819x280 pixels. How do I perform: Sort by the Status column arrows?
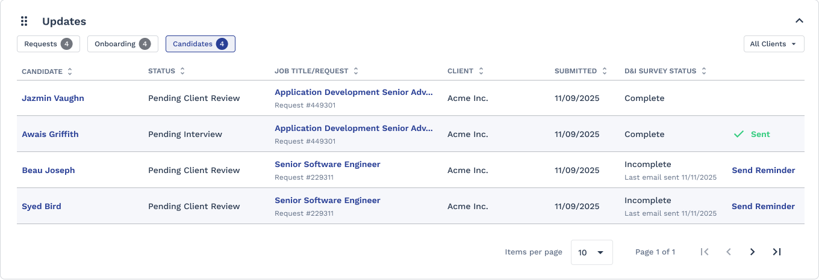[x=182, y=71]
